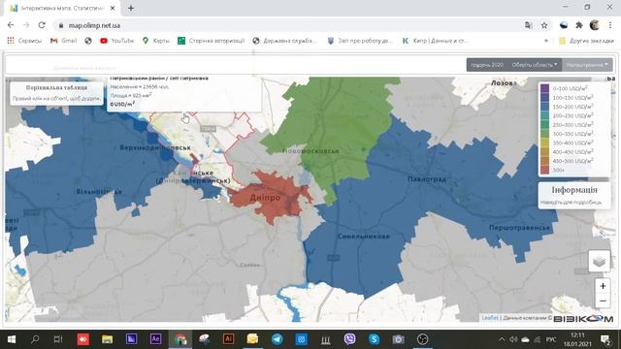Click the Першотравенськ map label
This screenshot has height=349, width=621.
tap(519, 228)
